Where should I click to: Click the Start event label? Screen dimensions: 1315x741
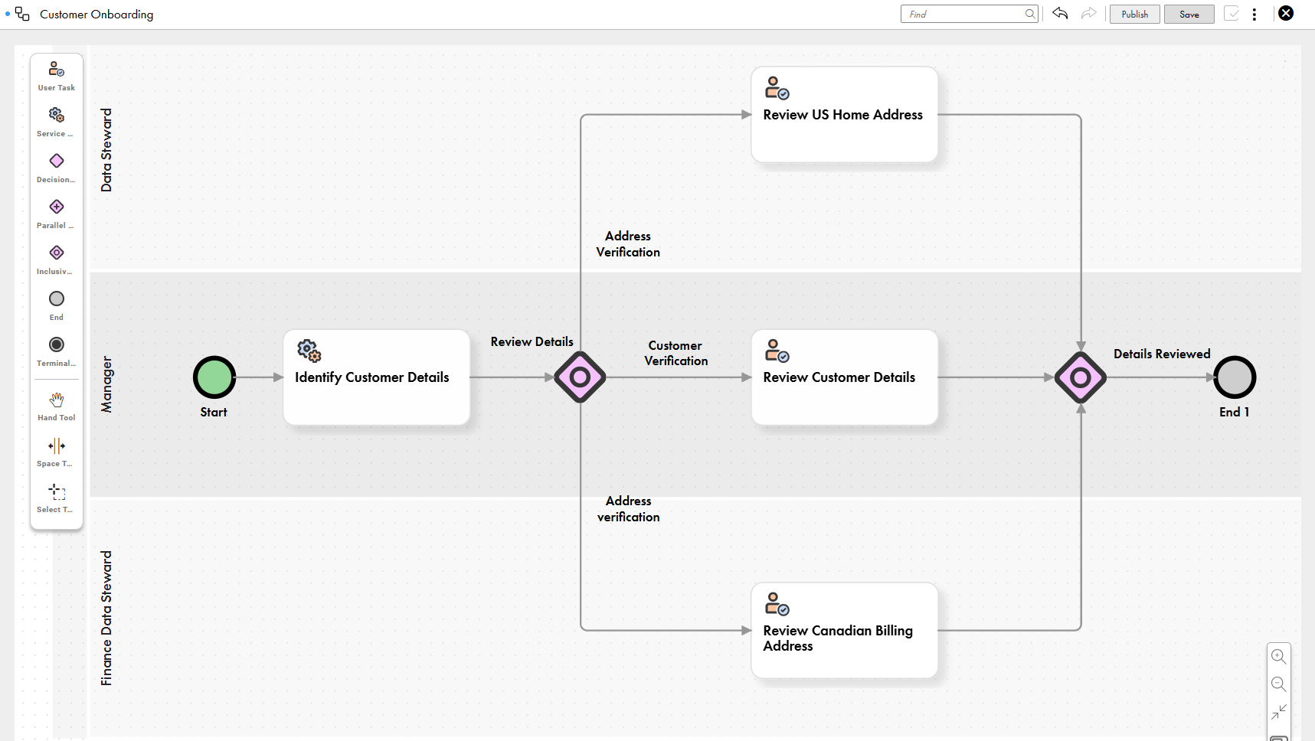pos(214,412)
